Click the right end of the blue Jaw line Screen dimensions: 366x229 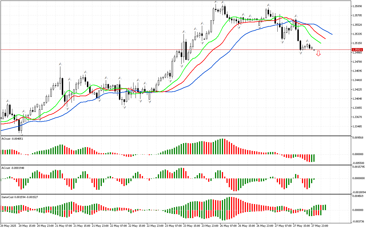tap(332, 34)
